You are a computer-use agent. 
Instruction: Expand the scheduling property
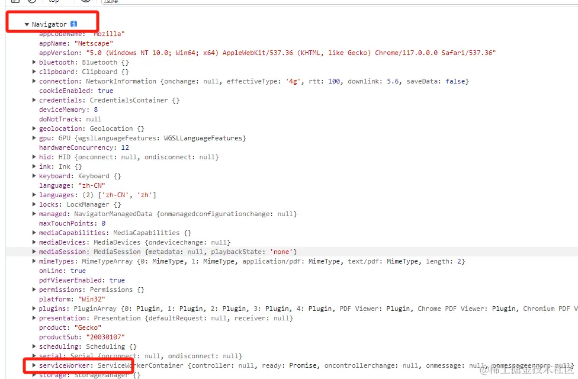(34, 346)
